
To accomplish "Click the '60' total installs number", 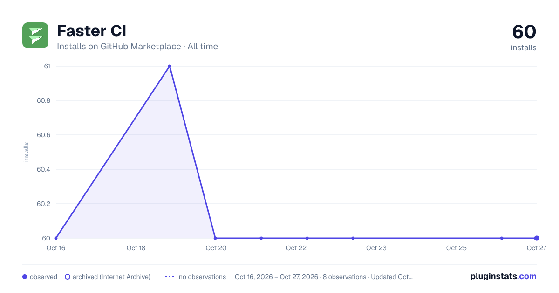I will [524, 32].
